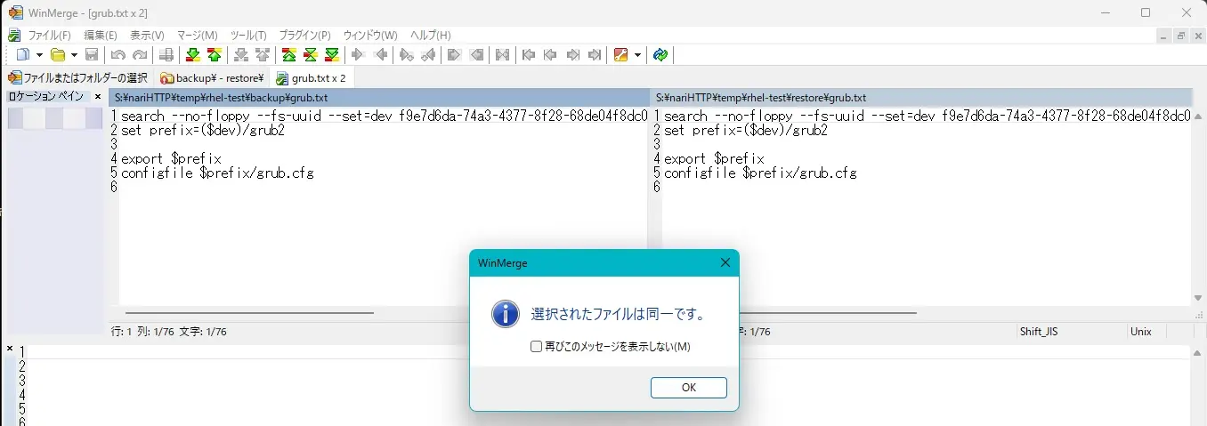The width and height of the screenshot is (1207, 426).
Task: Click the left pane path header
Action: point(379,97)
